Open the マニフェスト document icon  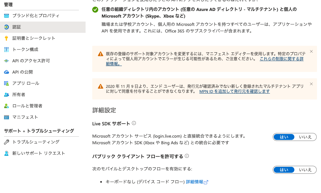[7, 117]
